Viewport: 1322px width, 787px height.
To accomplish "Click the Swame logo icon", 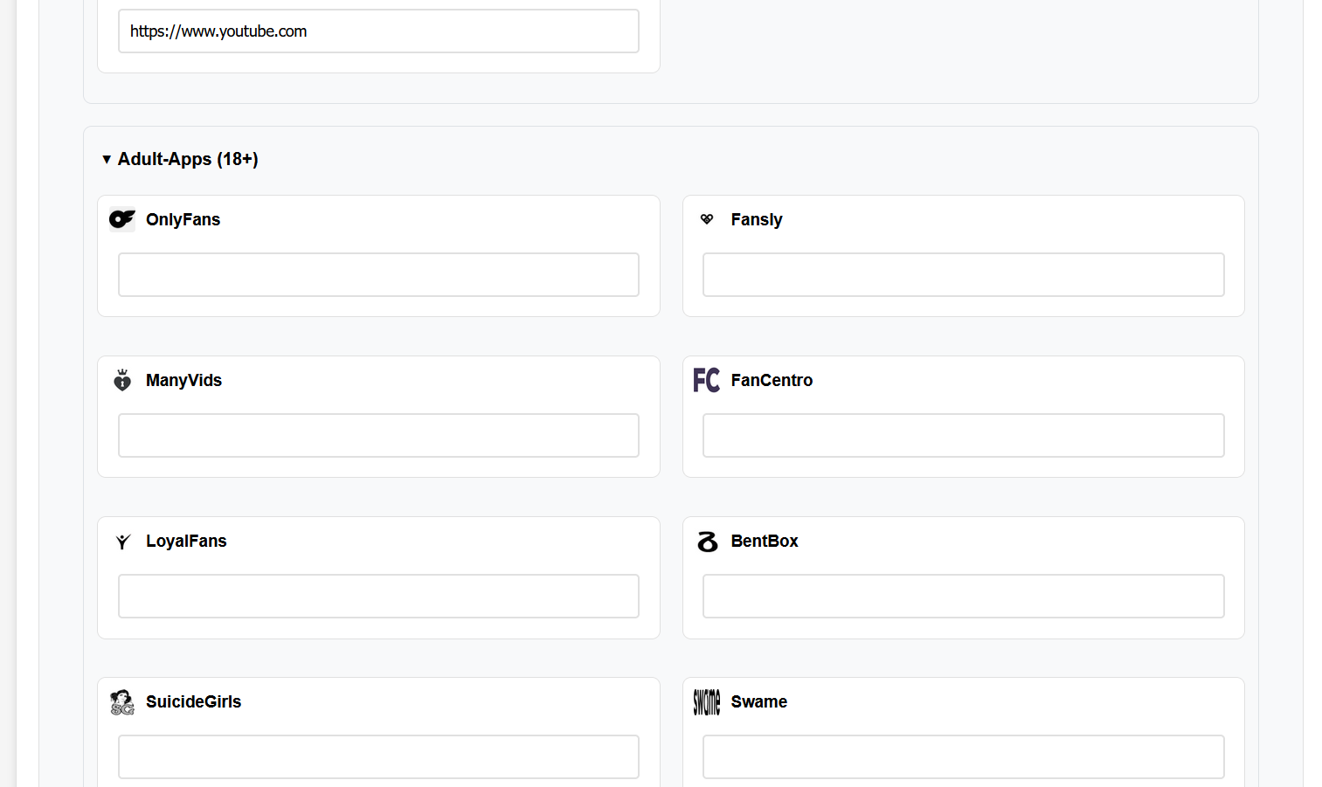I will coord(706,702).
